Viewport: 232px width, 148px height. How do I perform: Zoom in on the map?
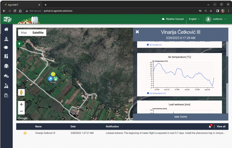click(21, 104)
